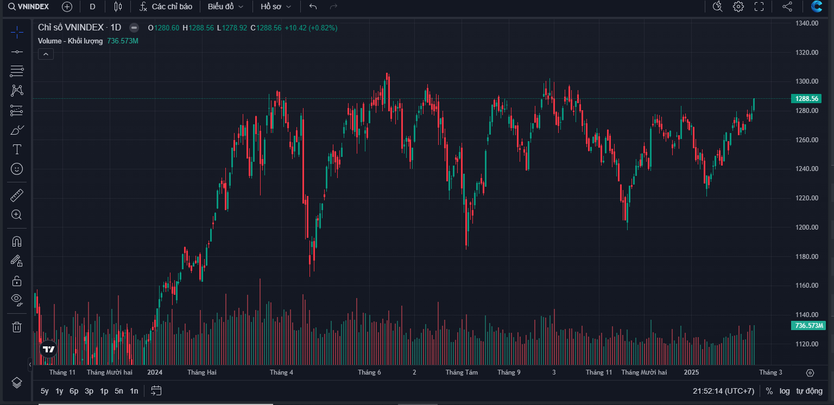Click the tự động auto scale button
The image size is (834, 405).
tap(809, 391)
